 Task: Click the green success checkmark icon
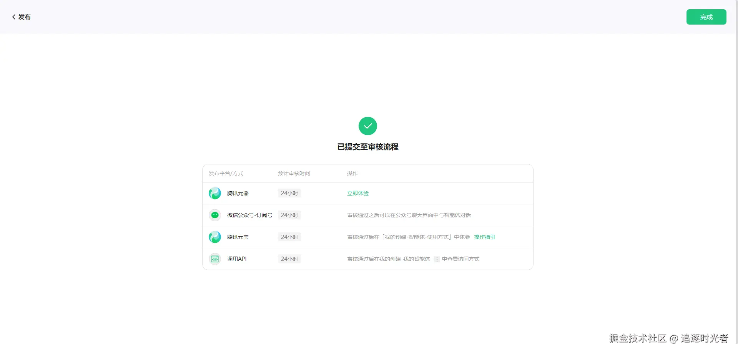368,126
